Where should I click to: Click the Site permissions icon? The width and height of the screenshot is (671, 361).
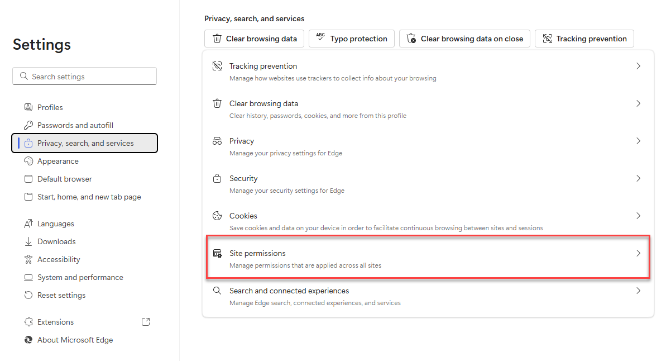217,254
